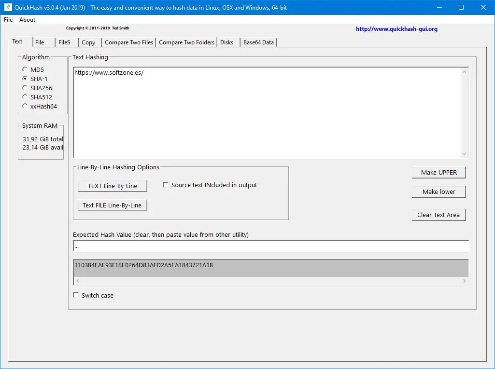Enable Source text INcluded in output
Image resolution: width=495 pixels, height=369 pixels.
point(166,185)
